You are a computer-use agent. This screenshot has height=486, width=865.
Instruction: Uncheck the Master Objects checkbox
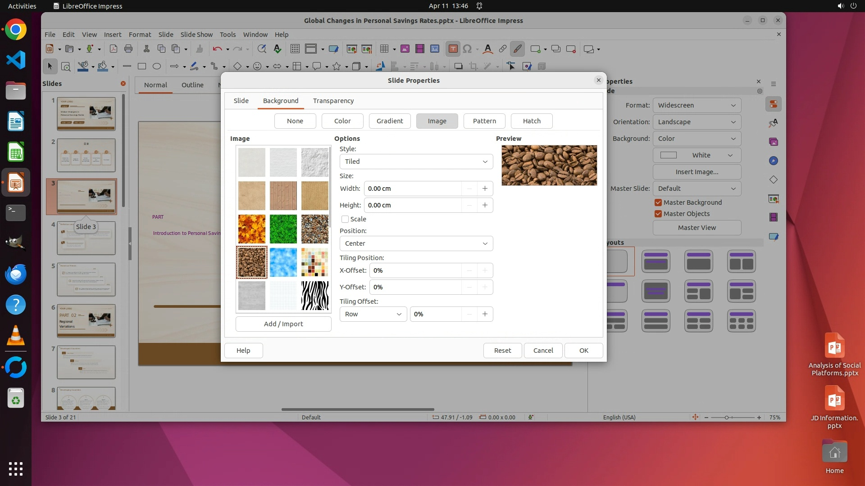pyautogui.click(x=658, y=214)
